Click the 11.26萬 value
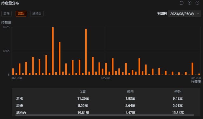Screen dimensions: 203x119 point(83,99)
